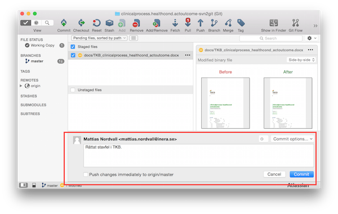
Task: Click the Merge toolbar icon
Action: coord(228,23)
